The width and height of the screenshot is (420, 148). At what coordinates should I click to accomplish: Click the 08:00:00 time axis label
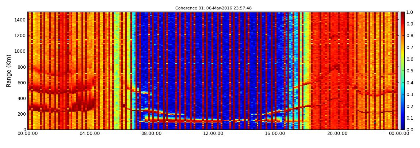[x=152, y=133]
